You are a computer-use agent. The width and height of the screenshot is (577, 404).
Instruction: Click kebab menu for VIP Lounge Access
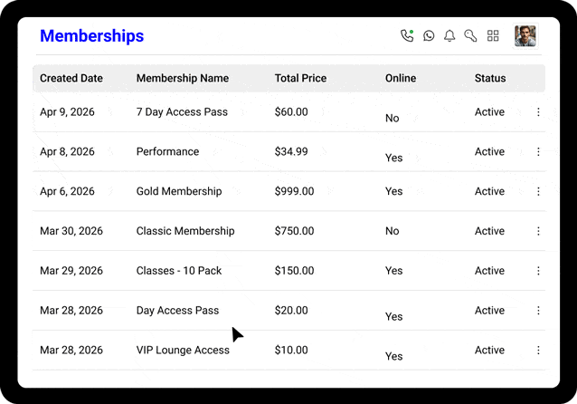pyautogui.click(x=538, y=351)
